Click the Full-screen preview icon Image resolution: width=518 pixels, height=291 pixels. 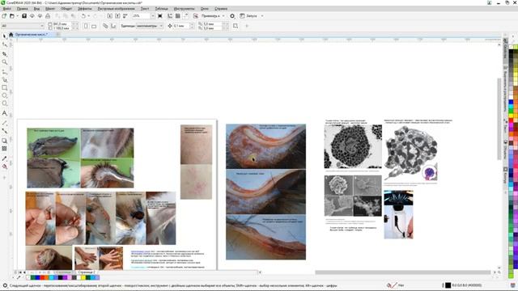(x=160, y=16)
